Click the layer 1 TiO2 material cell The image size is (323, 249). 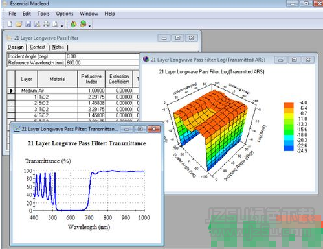click(58, 97)
